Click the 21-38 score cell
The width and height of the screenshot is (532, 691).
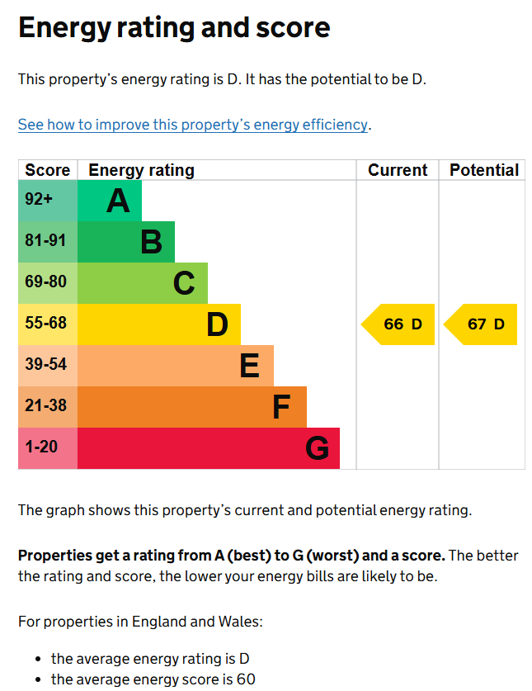click(x=48, y=407)
